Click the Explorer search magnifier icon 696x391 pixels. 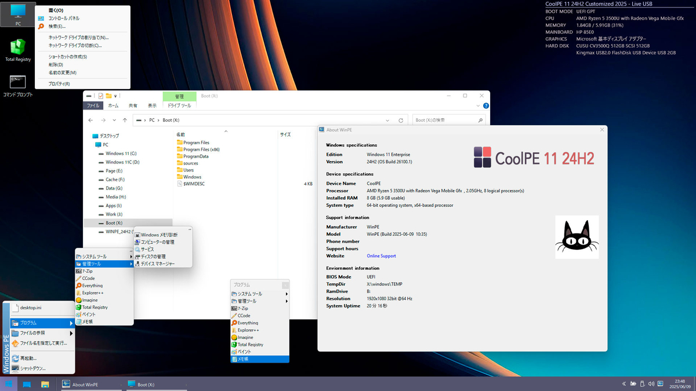point(480,120)
